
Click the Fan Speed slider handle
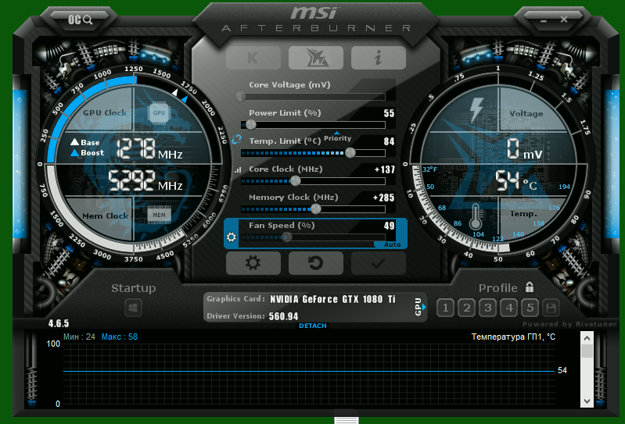click(286, 237)
